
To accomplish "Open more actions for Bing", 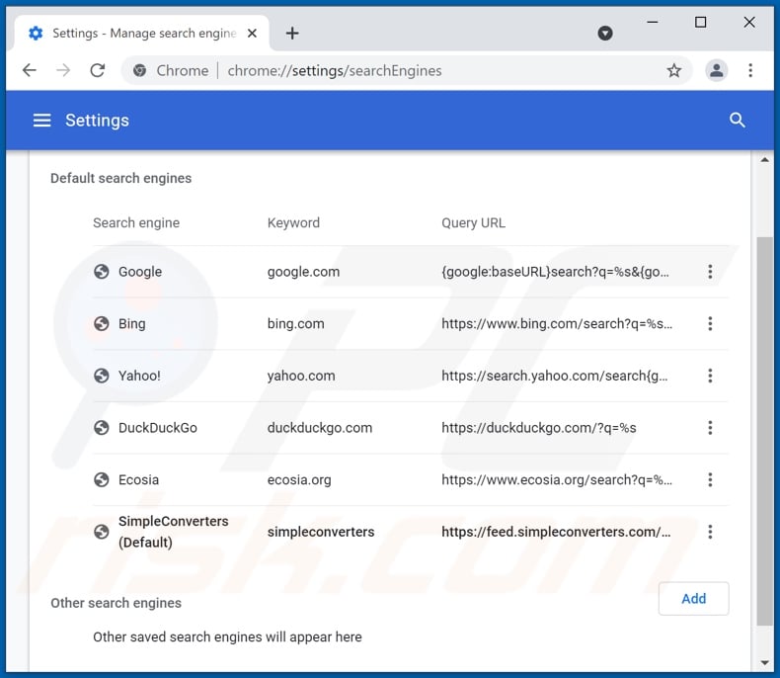I will 710,323.
